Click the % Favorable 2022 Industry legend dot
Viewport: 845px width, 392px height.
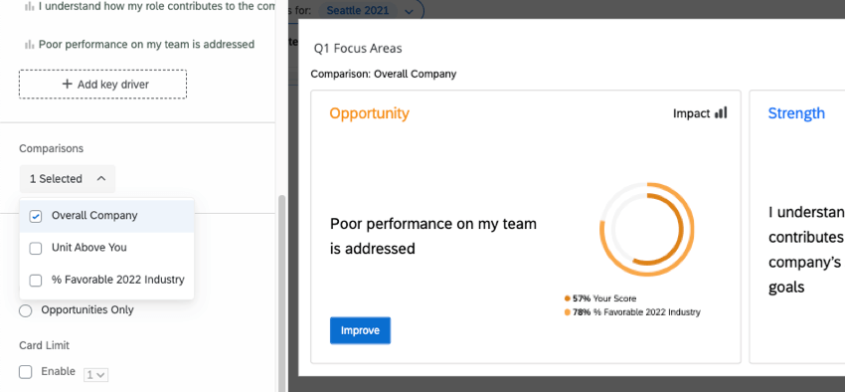pos(567,312)
